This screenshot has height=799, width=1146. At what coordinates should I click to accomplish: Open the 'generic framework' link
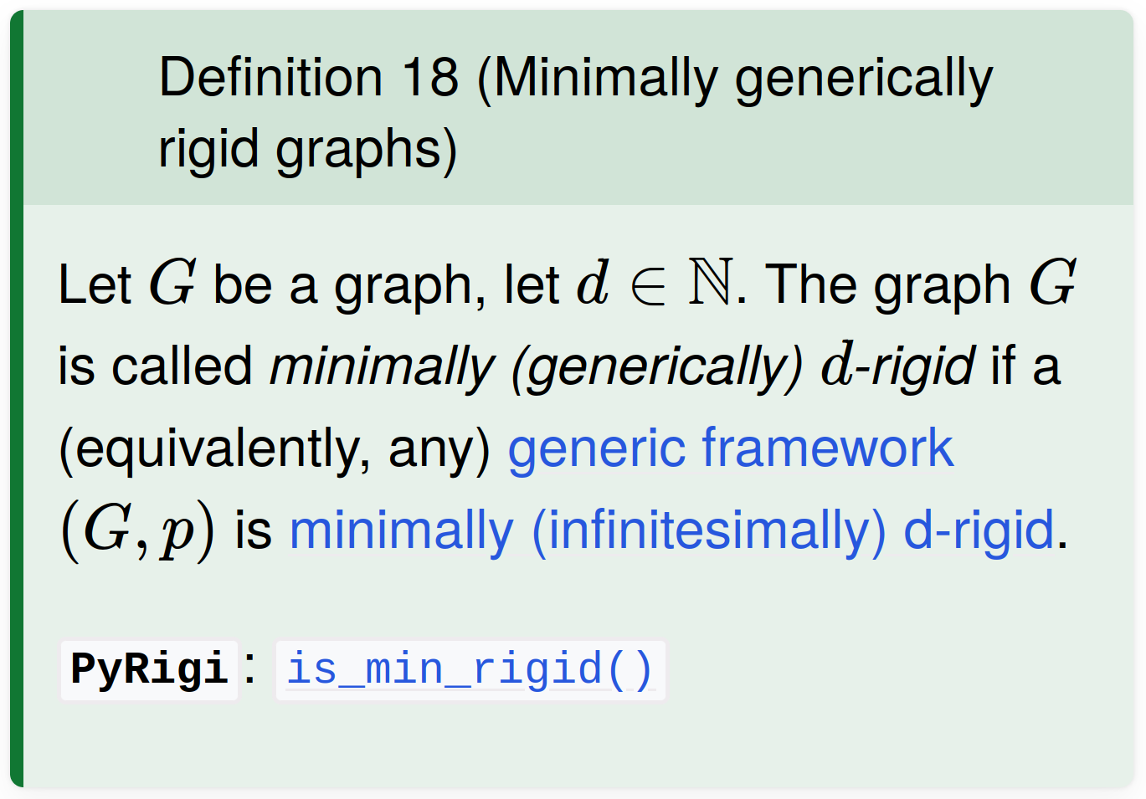(x=730, y=448)
